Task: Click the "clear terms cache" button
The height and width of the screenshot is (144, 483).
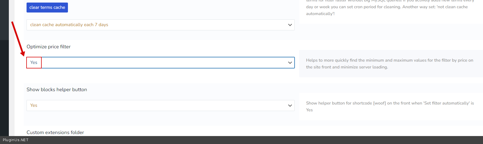Action: (x=47, y=7)
